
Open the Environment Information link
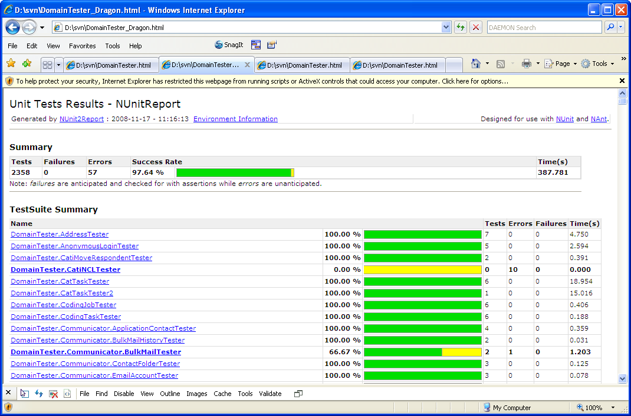click(235, 119)
